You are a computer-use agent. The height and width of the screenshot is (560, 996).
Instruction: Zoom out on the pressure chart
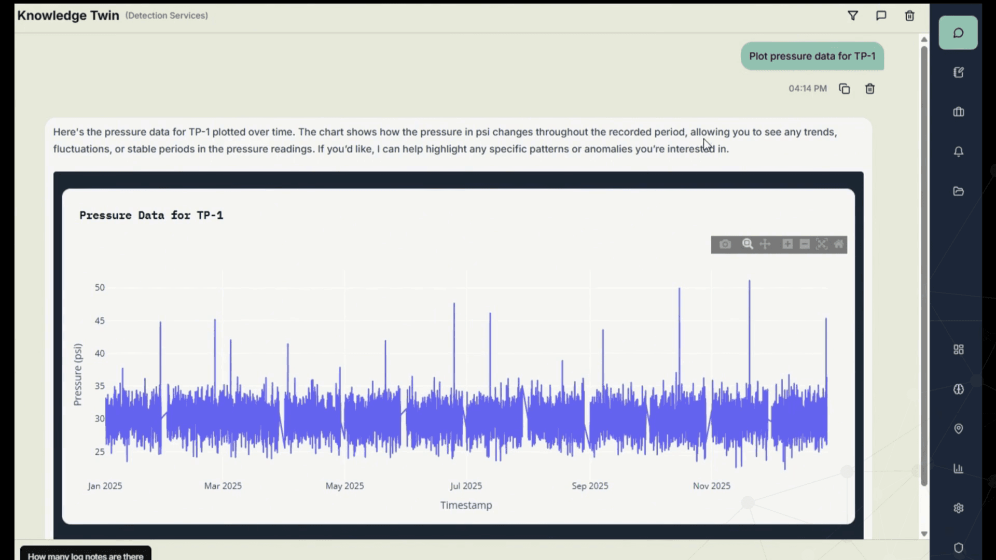[x=804, y=244]
